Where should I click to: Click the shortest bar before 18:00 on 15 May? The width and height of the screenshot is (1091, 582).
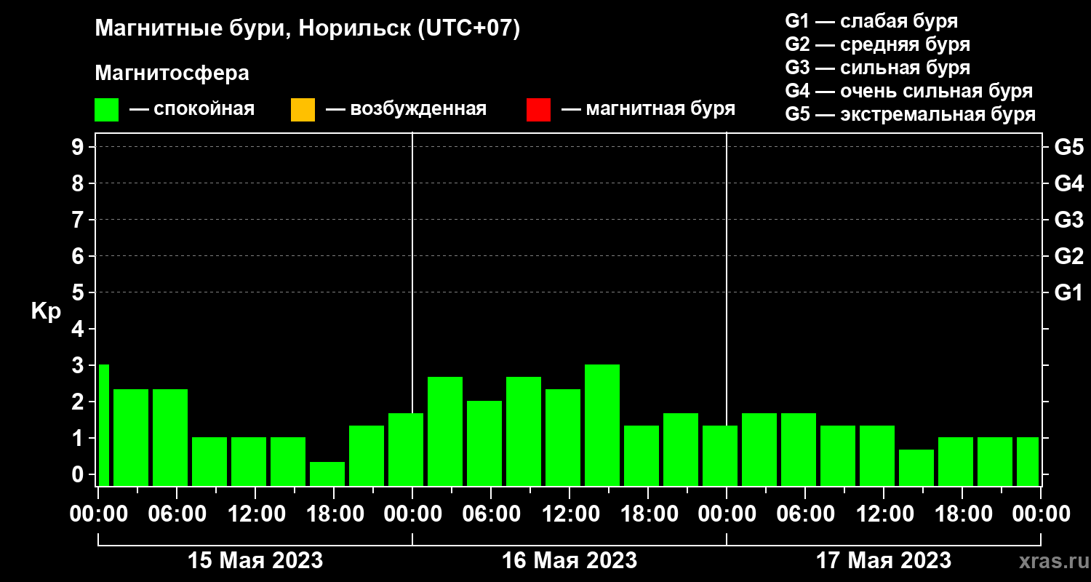click(327, 474)
